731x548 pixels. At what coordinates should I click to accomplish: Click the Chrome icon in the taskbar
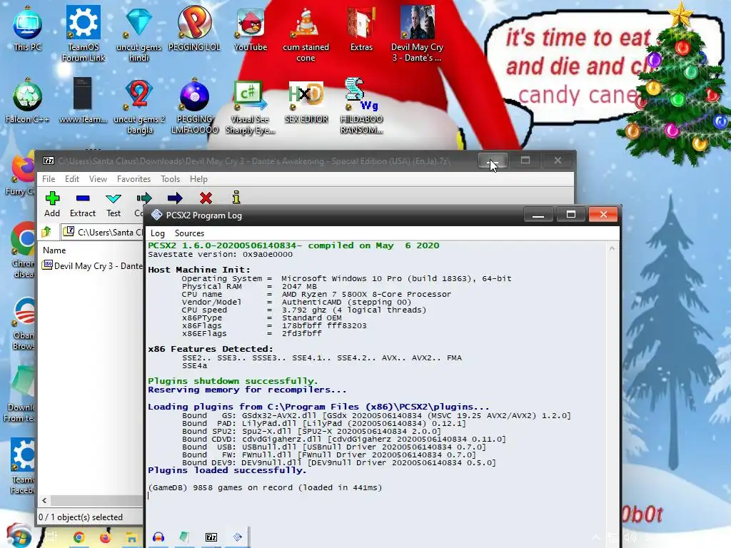[x=79, y=537]
